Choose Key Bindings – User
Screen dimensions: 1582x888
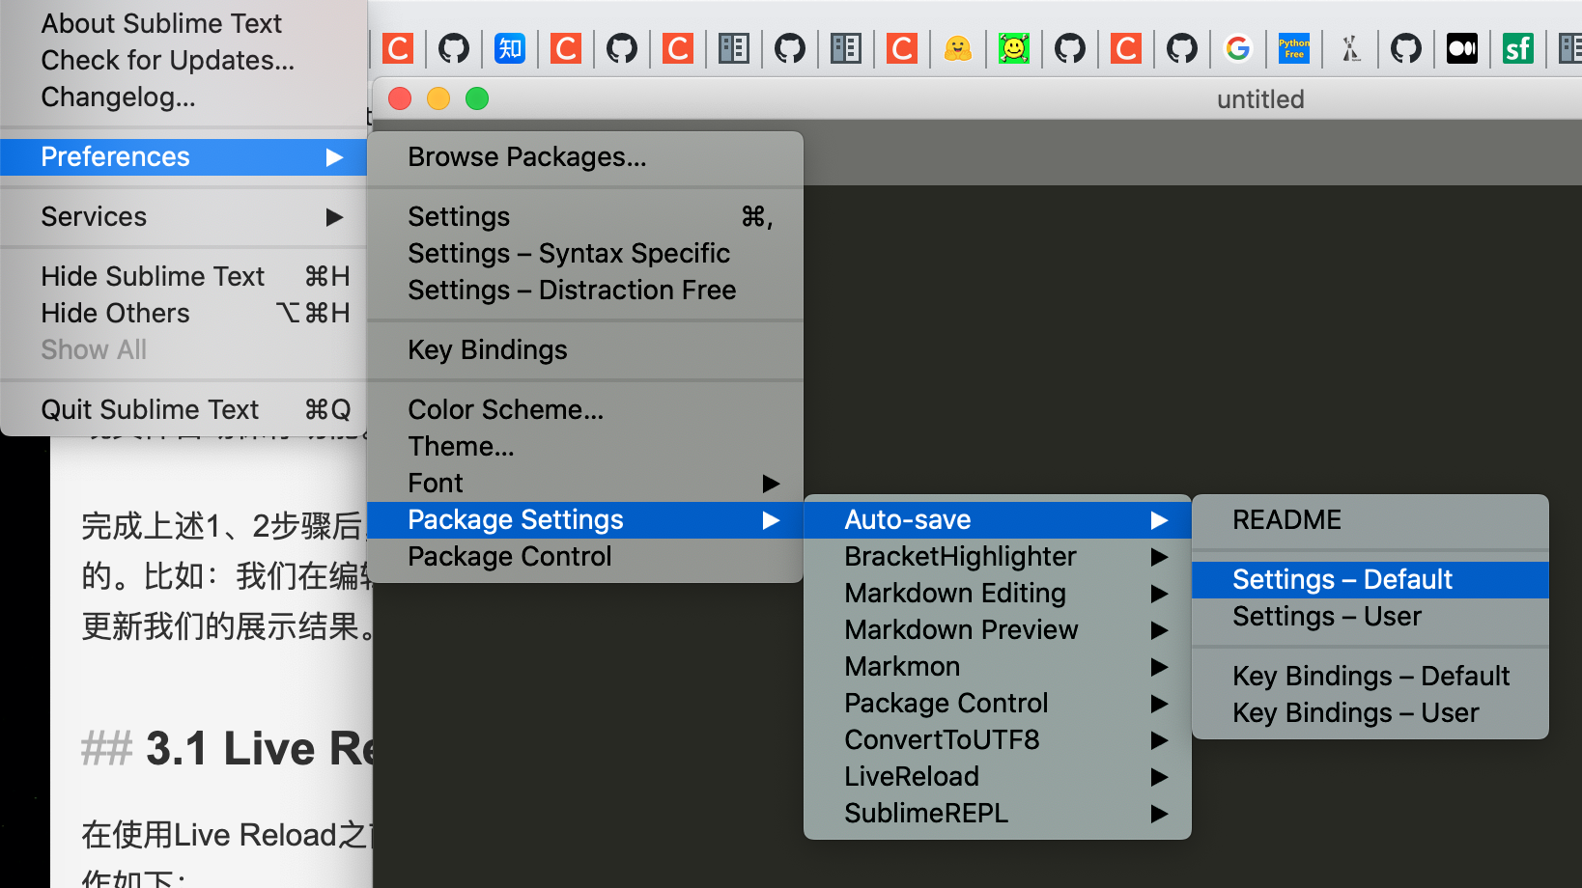[x=1355, y=712]
